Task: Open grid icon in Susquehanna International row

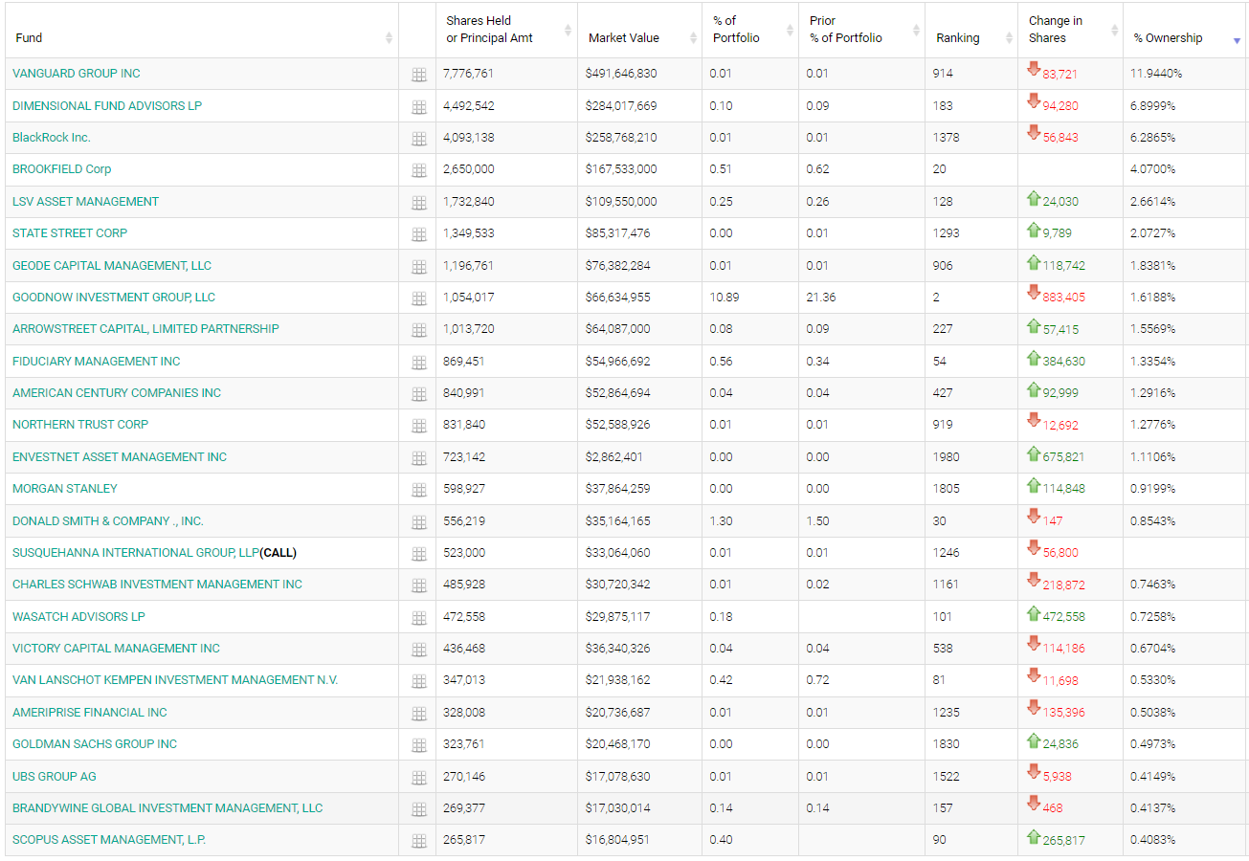Action: coord(418,554)
